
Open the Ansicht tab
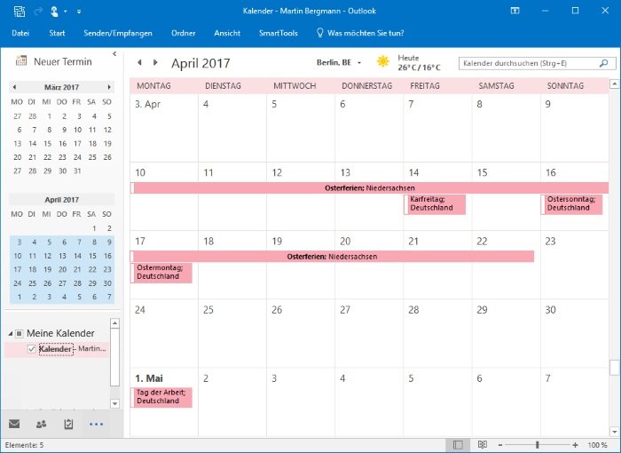pos(227,33)
